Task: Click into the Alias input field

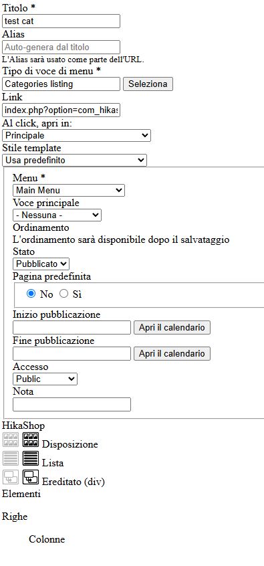Action: pyautogui.click(x=61, y=48)
